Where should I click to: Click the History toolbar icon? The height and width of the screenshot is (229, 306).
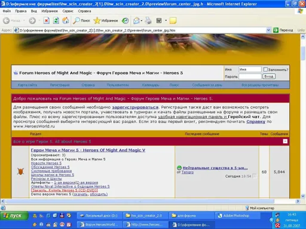point(125,20)
